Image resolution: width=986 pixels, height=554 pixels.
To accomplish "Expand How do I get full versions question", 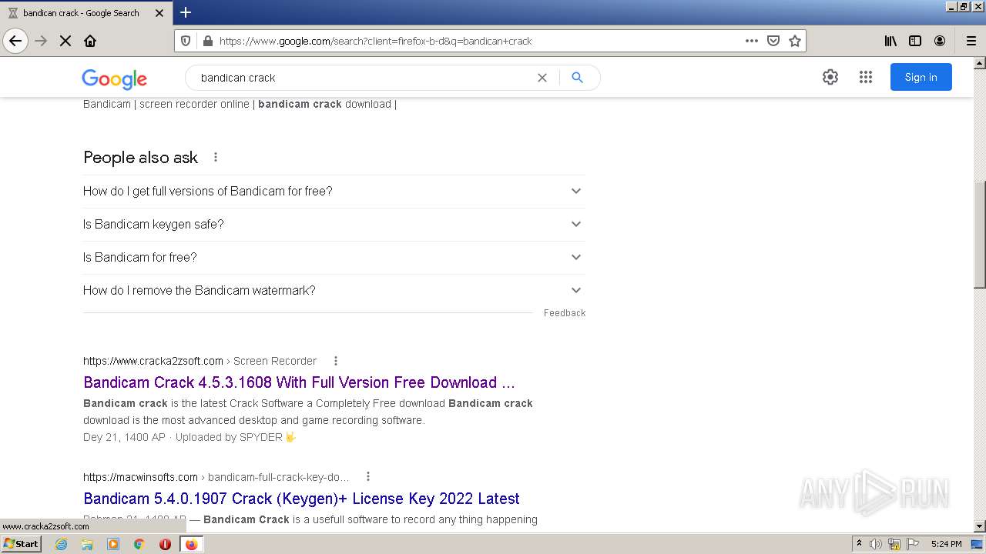I will pyautogui.click(x=334, y=191).
